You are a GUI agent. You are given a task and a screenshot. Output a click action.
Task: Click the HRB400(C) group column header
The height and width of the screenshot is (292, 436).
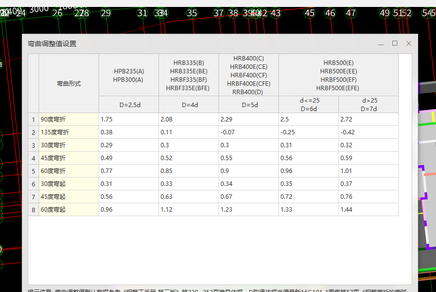coord(249,75)
